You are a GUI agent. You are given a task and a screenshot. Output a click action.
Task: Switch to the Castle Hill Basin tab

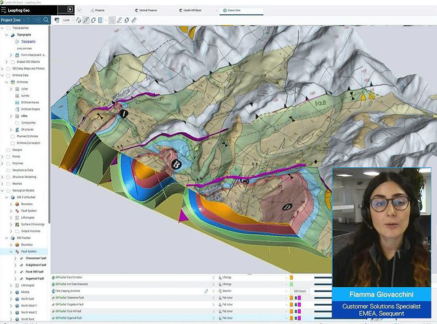190,10
